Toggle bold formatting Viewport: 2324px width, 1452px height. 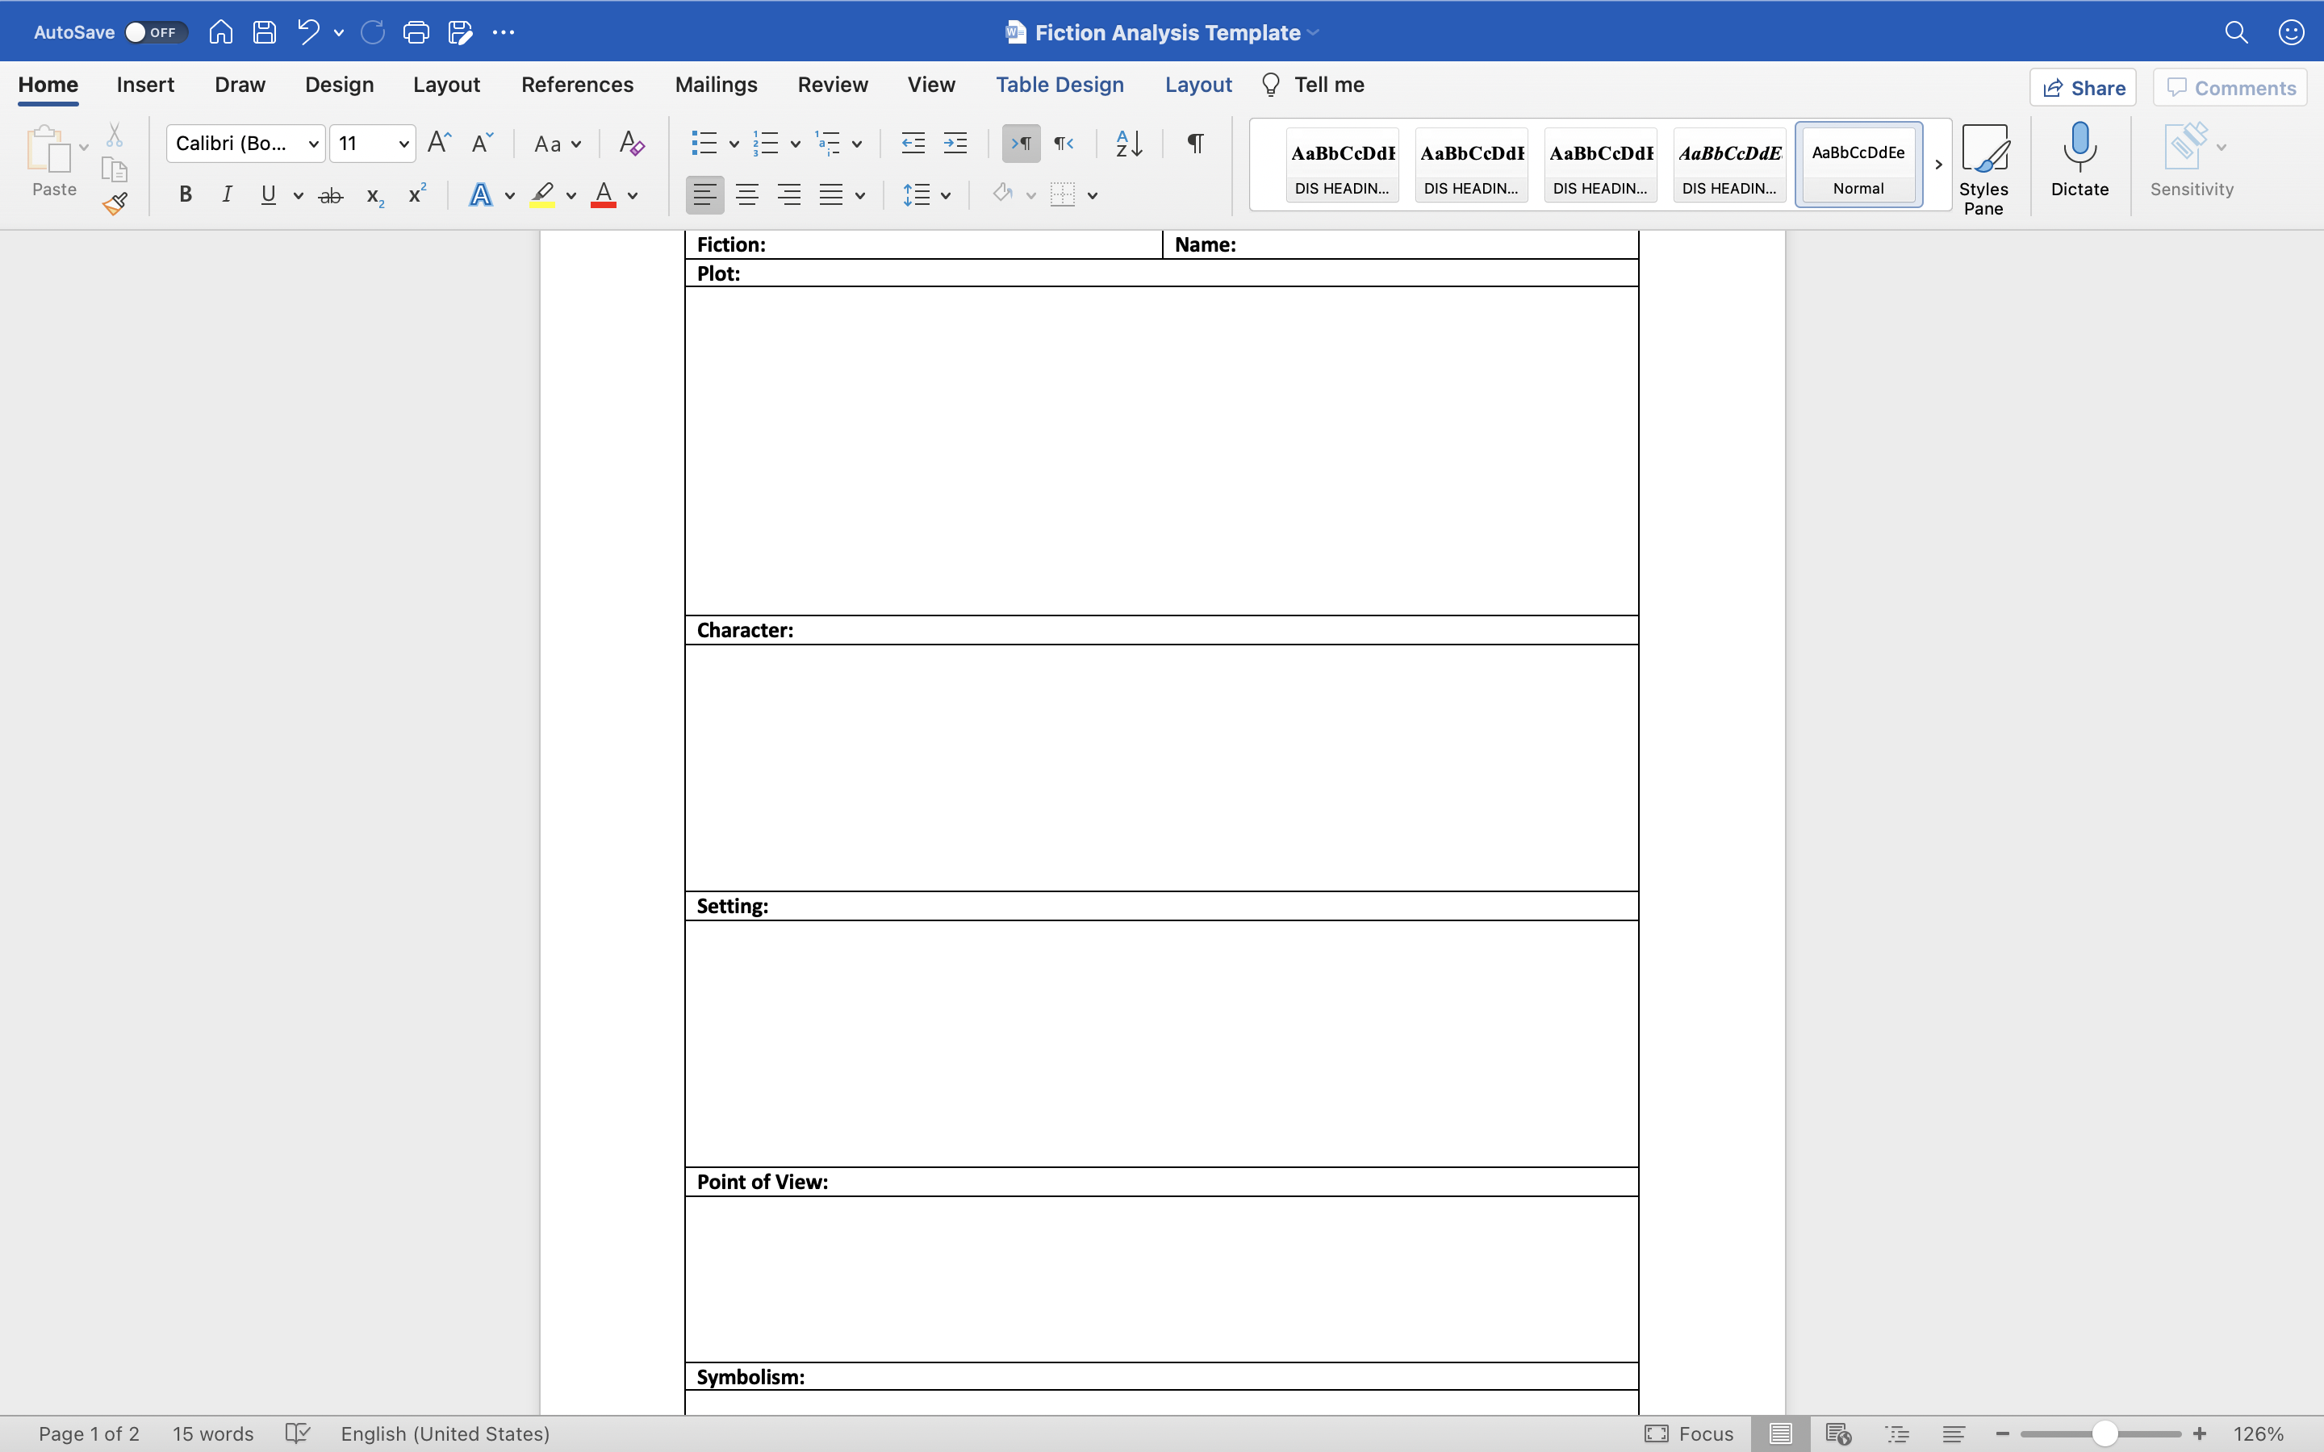click(186, 195)
